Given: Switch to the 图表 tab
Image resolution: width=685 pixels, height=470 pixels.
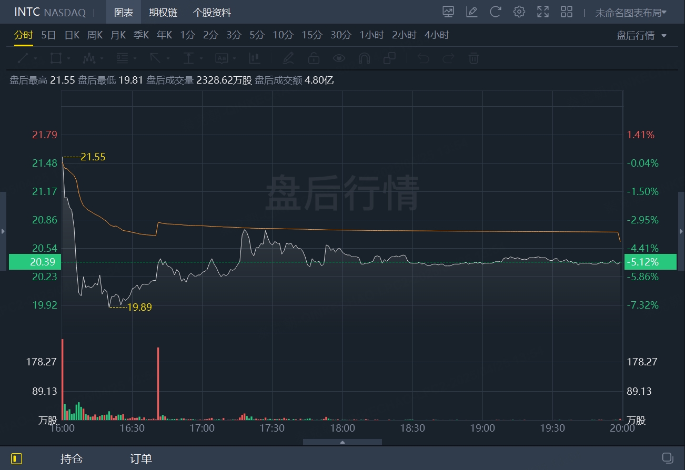Looking at the screenshot, I should point(124,12).
